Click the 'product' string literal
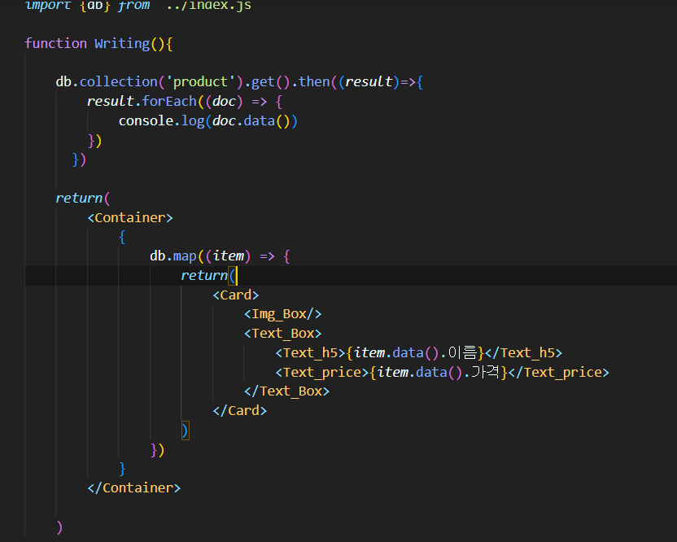 click(200, 81)
